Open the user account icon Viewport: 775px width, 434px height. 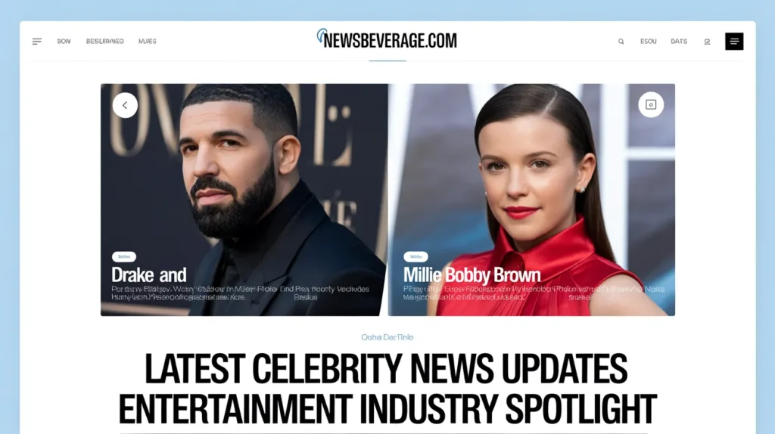point(707,42)
